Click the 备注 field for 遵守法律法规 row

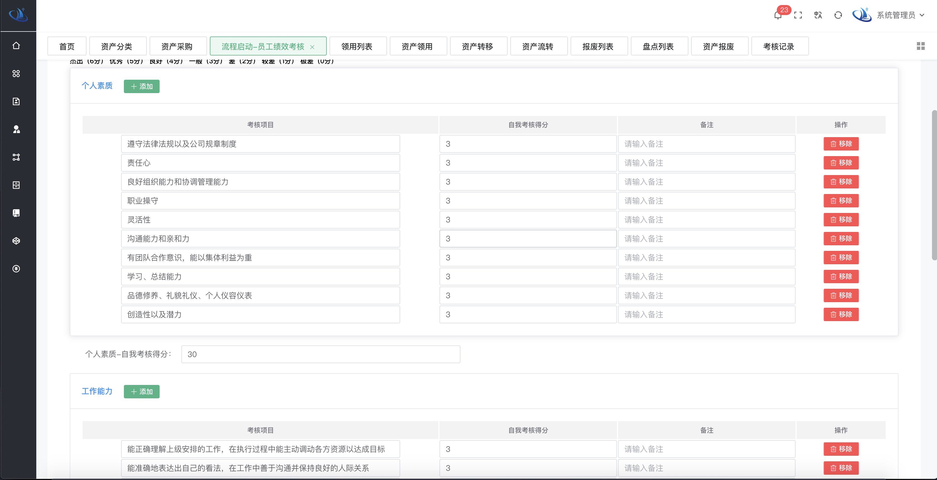[707, 144]
